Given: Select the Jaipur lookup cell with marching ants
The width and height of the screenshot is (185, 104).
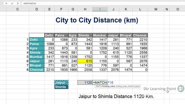Looking at the screenshot, I should [x=61, y=83].
